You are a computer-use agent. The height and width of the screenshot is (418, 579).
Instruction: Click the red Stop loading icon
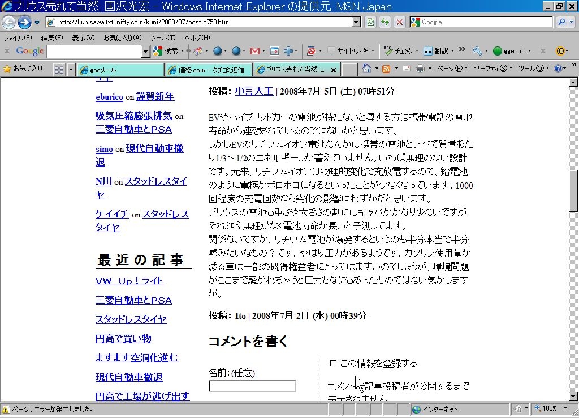400,22
